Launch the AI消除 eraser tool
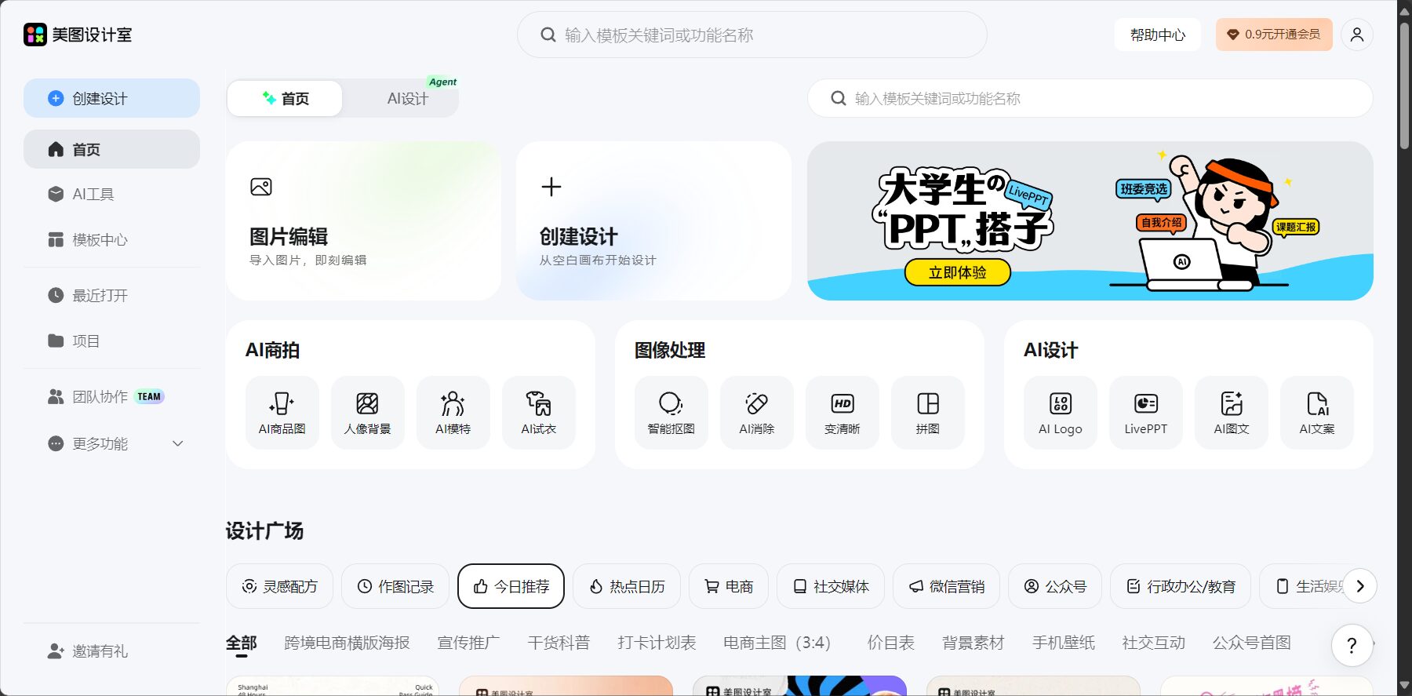Screen dimensions: 1412x696 757,413
